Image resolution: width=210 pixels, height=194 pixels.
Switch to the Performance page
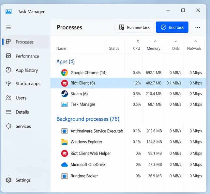pyautogui.click(x=26, y=56)
